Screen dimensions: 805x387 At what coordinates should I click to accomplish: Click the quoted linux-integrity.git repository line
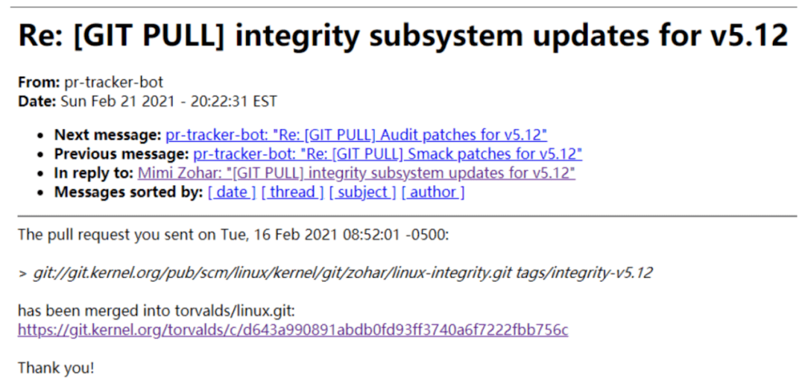(x=335, y=273)
